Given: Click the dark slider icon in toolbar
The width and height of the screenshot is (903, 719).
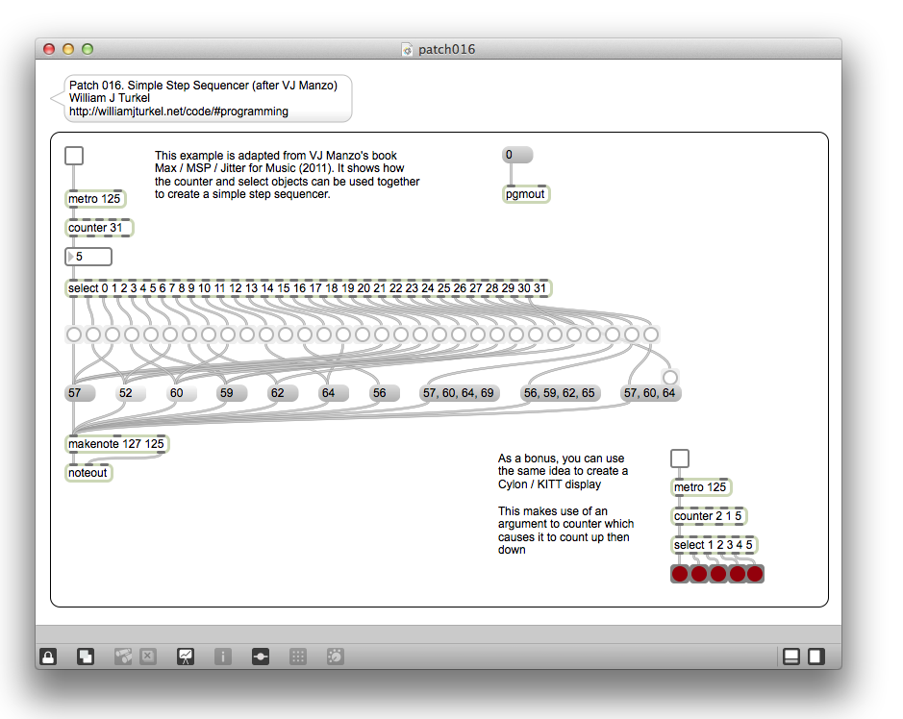Looking at the screenshot, I should [260, 657].
